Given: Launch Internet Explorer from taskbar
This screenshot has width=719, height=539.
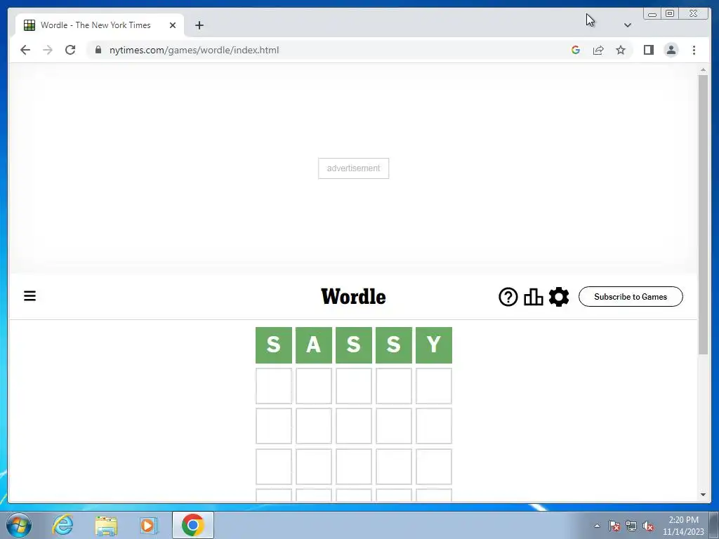Looking at the screenshot, I should [x=62, y=525].
